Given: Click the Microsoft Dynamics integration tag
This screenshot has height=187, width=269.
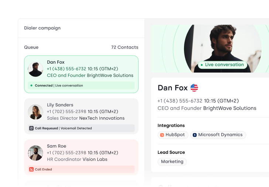Looking at the screenshot, I should click(218, 135).
